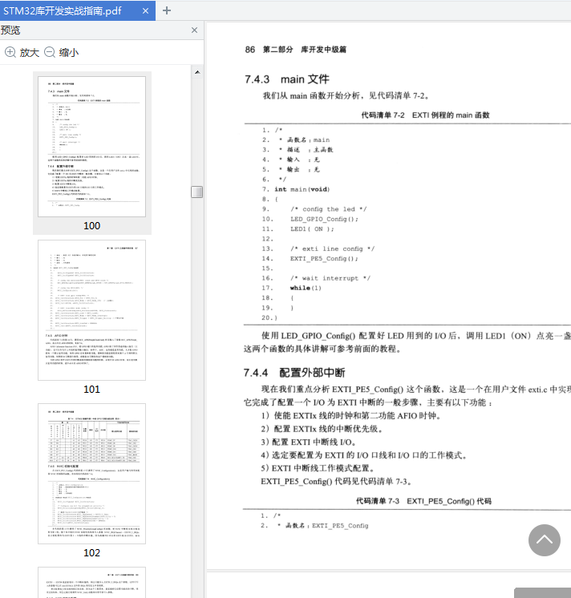Click line EXTI_PE5_Config() 代码见代码清单 7-3
The image size is (571, 598).
[x=336, y=481]
